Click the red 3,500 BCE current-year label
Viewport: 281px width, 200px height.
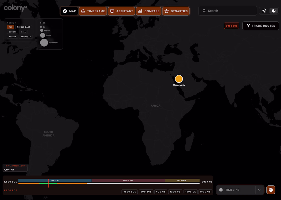[x=10, y=190]
